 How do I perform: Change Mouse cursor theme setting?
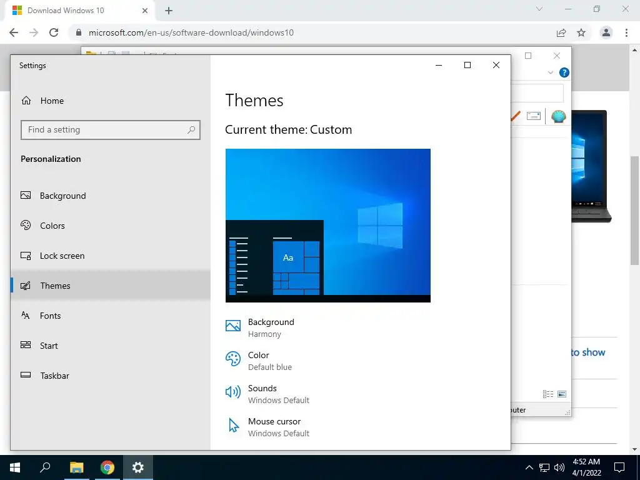pyautogui.click(x=267, y=427)
